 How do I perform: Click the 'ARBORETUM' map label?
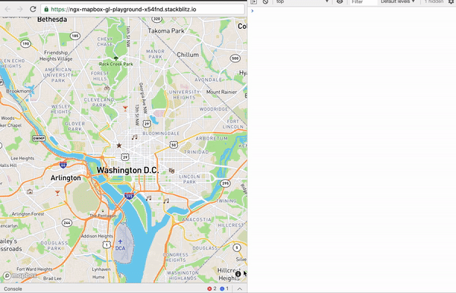212,138
